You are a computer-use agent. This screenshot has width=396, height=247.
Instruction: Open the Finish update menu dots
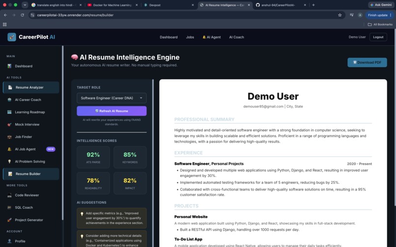pyautogui.click(x=391, y=15)
